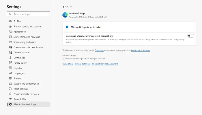Click 'Microsoft Edge is up to date' text
The width and height of the screenshot is (202, 115).
click(x=86, y=27)
